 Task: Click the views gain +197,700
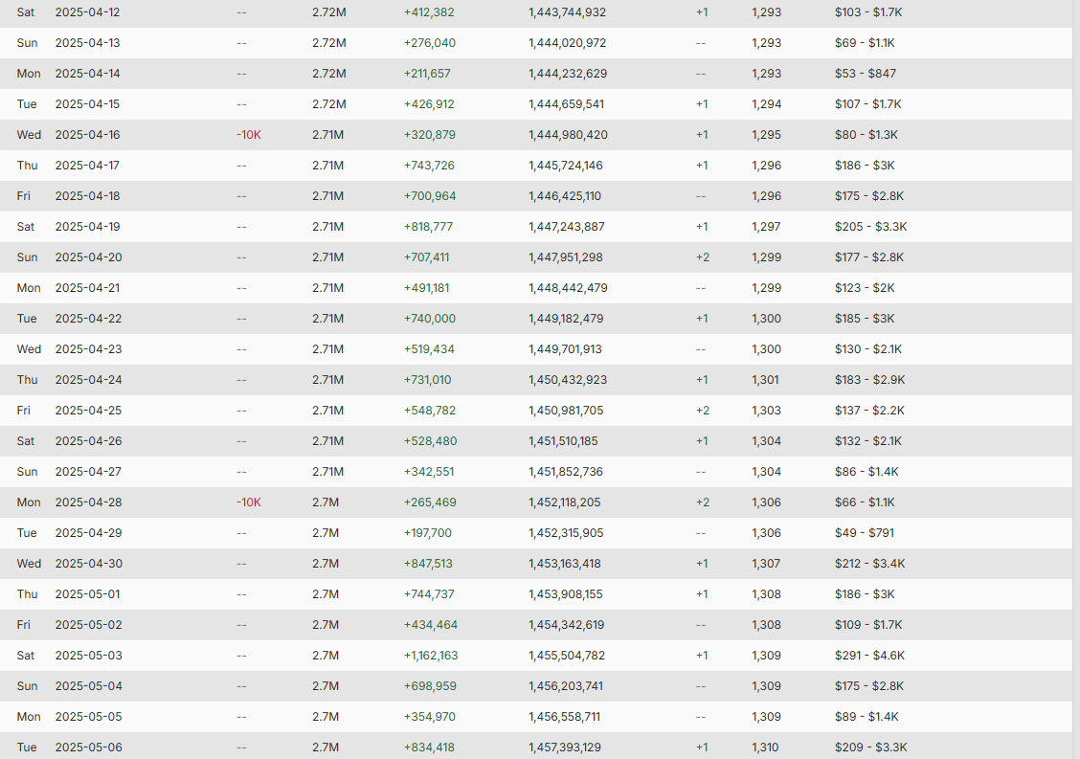tap(428, 533)
